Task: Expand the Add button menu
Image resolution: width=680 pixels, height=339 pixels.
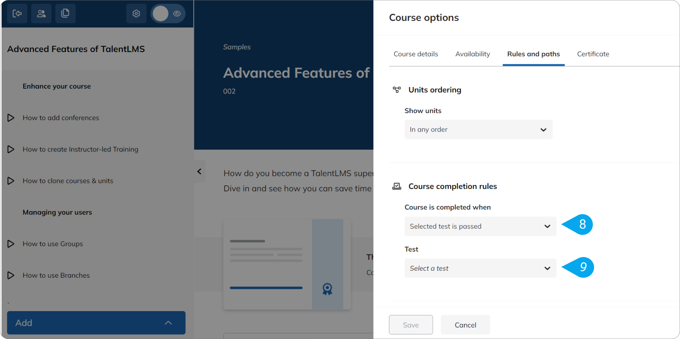Action: [x=96, y=323]
